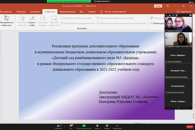The height and width of the screenshot is (130, 195).
Task: Click the 'Что вы хотите сделать?' search field
Action: click(115, 12)
